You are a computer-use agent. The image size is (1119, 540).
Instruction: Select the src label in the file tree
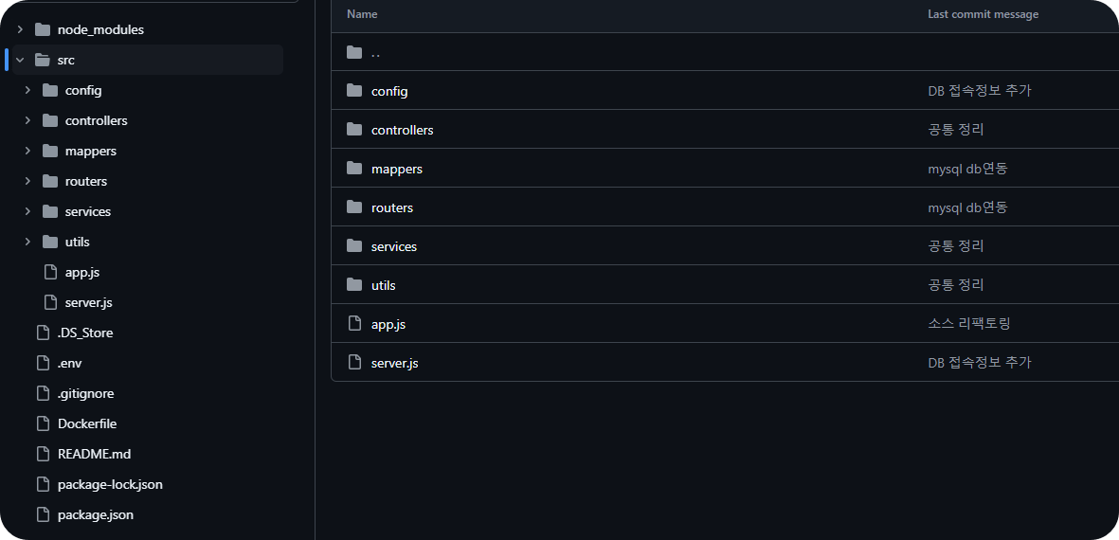pyautogui.click(x=66, y=60)
